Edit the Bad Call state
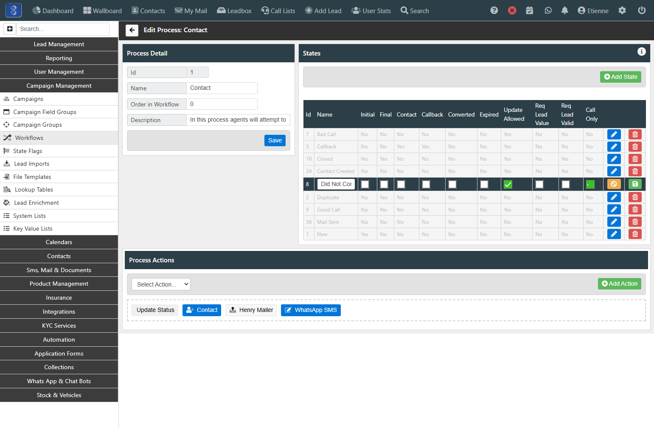 point(614,134)
